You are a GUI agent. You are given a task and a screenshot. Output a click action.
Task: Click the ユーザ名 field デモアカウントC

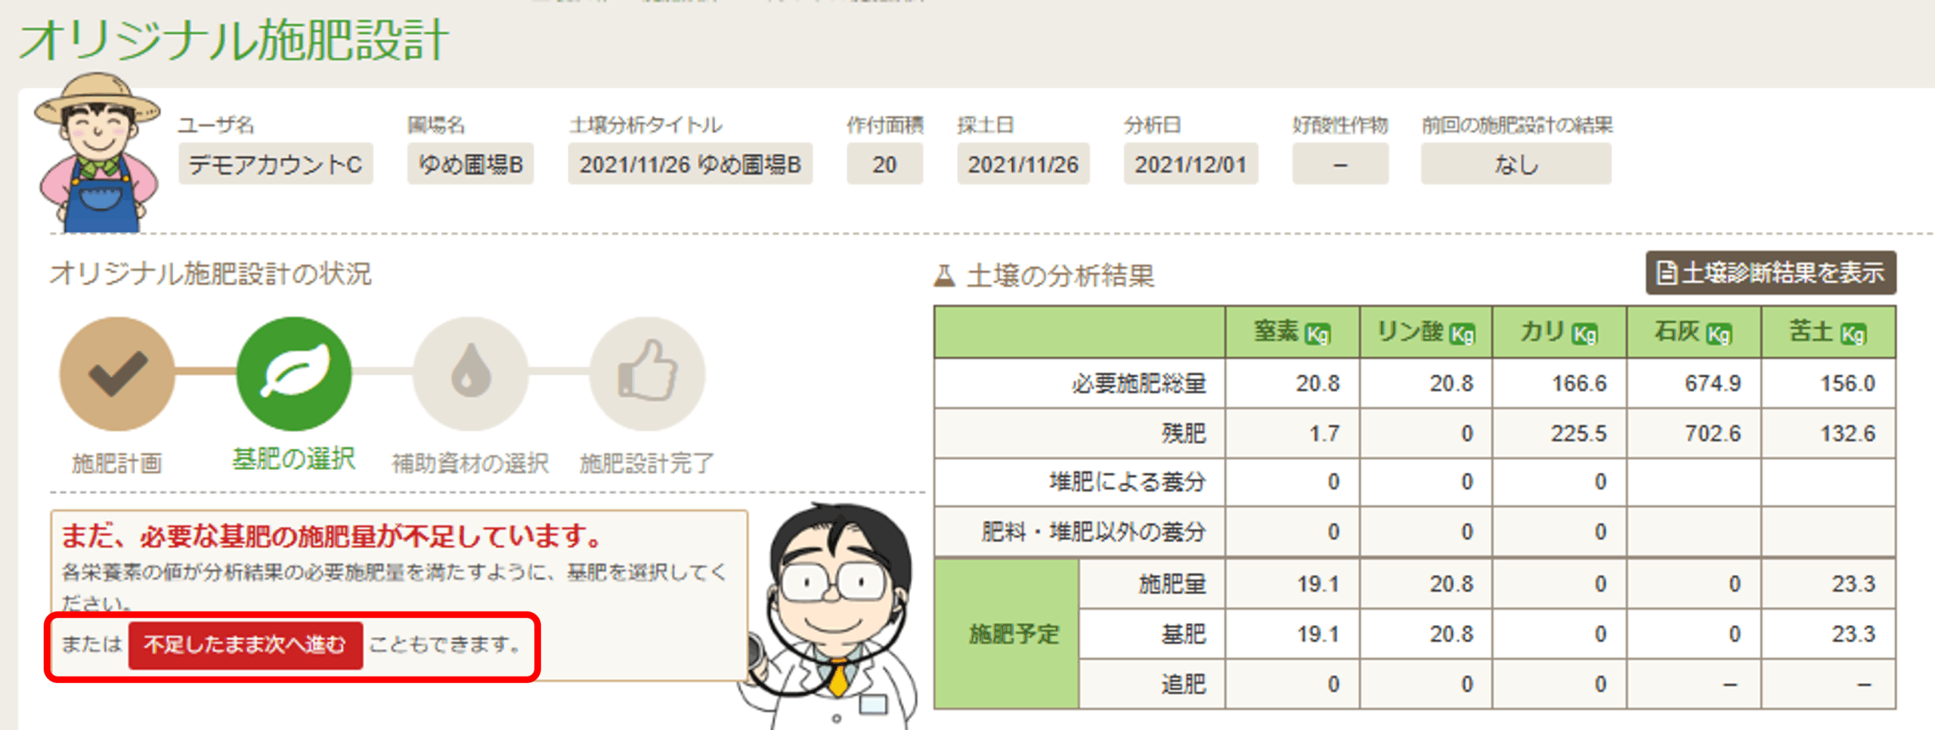pyautogui.click(x=275, y=164)
